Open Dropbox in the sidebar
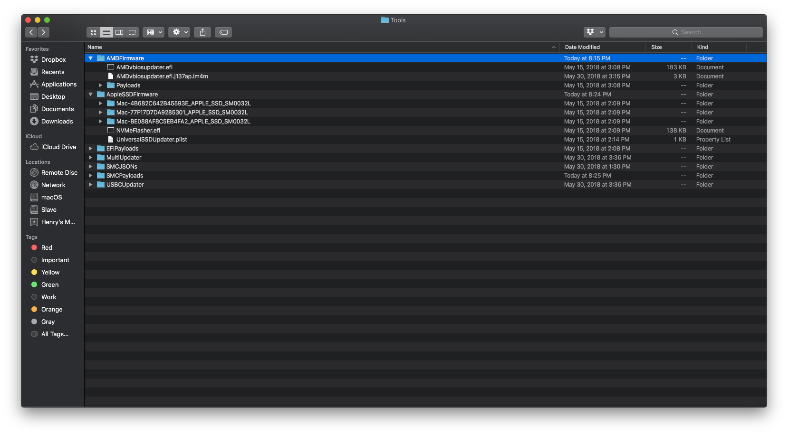 click(x=53, y=60)
